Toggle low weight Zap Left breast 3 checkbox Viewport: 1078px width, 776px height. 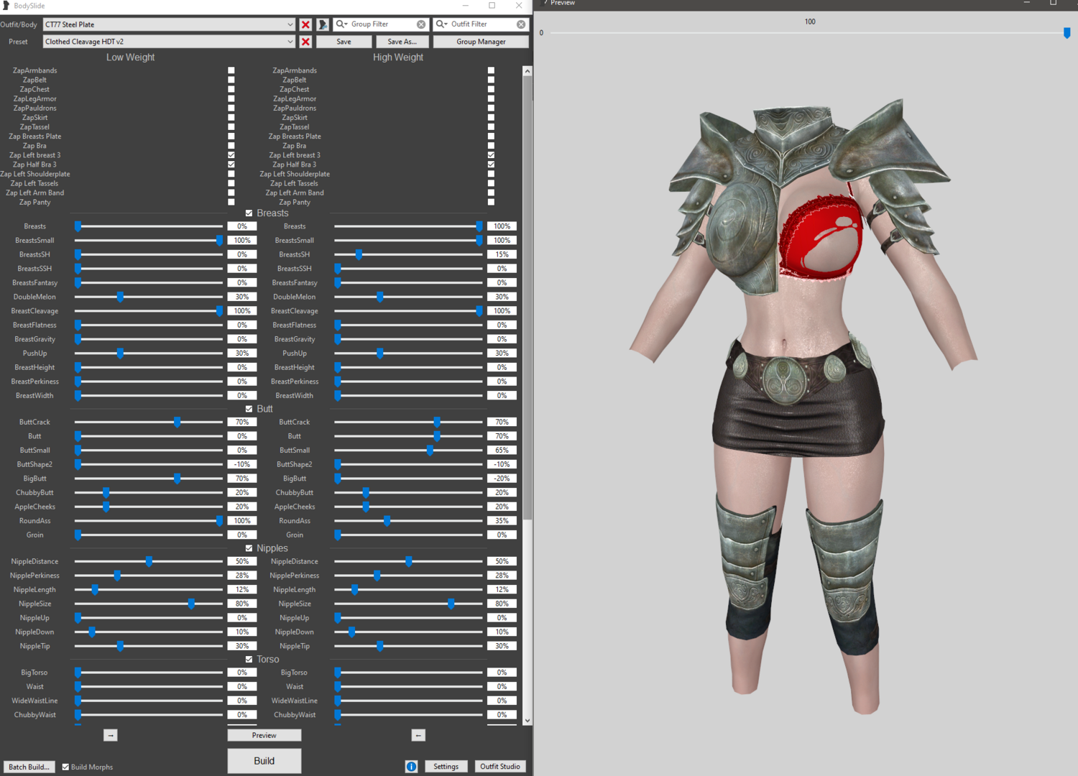[x=231, y=155]
